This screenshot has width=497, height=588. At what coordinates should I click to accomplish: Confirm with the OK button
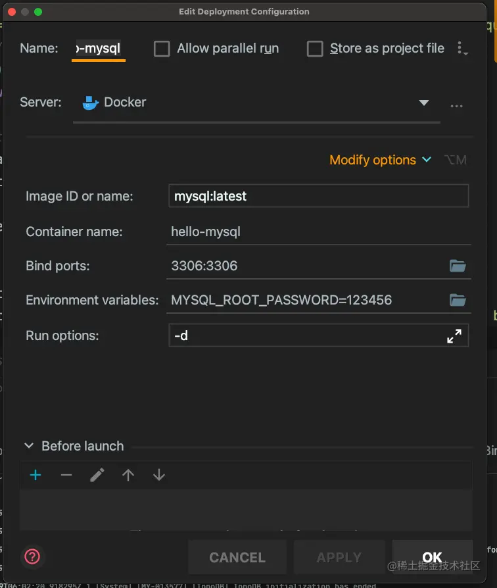(x=432, y=557)
